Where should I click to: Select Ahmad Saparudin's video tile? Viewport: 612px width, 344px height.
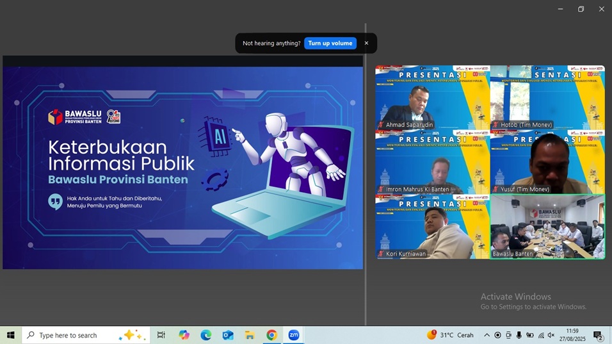[433, 97]
